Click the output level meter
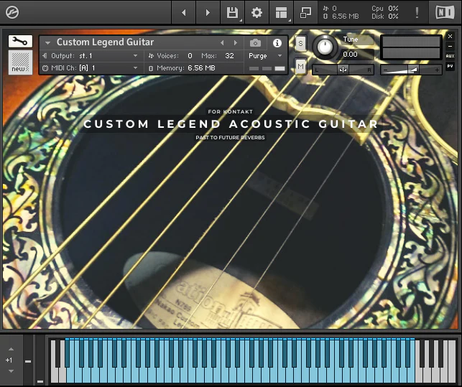Screen dimensions: 462x387 [411, 47]
